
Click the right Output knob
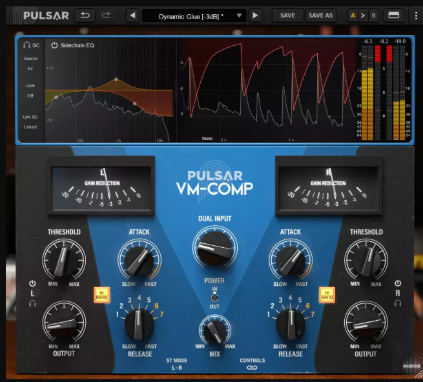pos(366,323)
